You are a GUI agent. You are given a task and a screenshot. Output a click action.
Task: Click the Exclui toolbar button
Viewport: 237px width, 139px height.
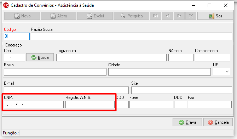coord(95,16)
